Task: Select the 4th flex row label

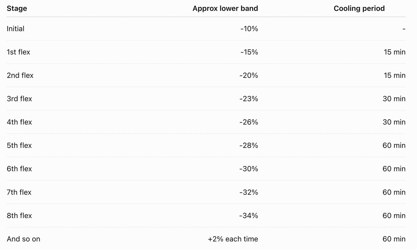Action: (19, 122)
